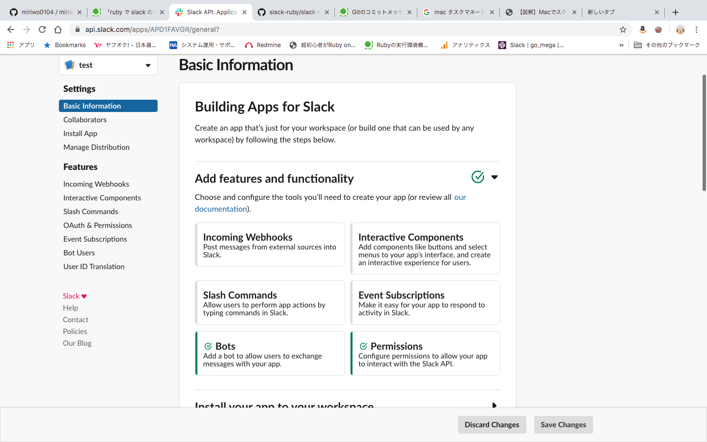Switch to the 【図解】Macでスク tab
The height and width of the screenshot is (442, 707).
[x=540, y=12]
